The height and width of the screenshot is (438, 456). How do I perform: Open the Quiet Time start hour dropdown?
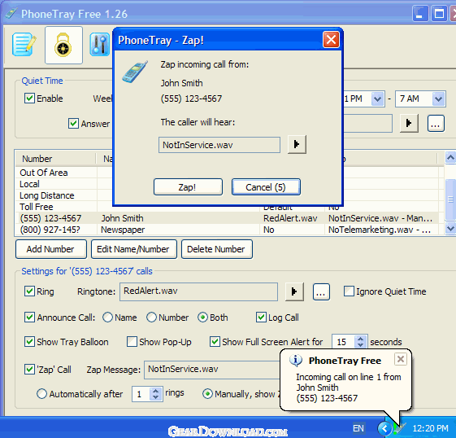tap(377, 99)
